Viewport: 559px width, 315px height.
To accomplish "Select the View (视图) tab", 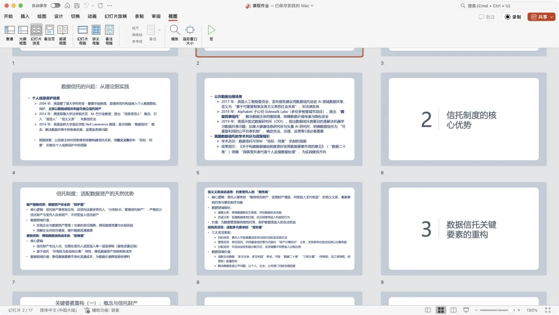I will 172,17.
